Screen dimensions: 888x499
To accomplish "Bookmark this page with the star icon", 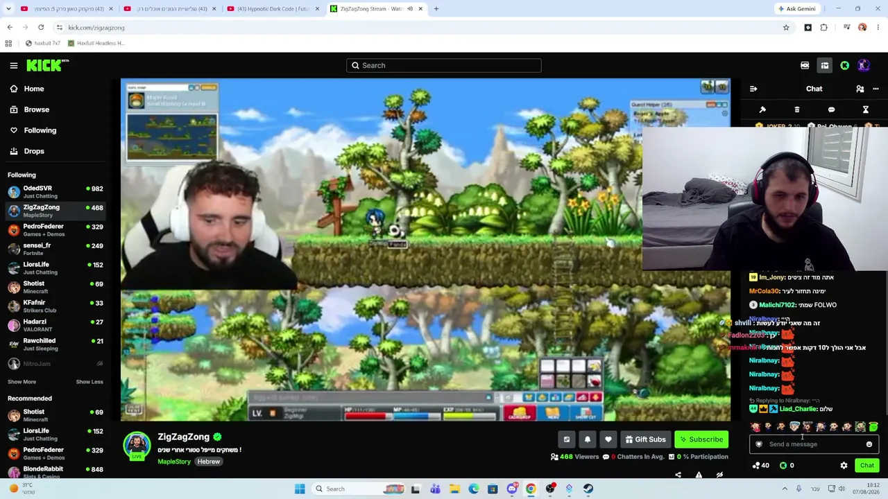I will pyautogui.click(x=786, y=27).
